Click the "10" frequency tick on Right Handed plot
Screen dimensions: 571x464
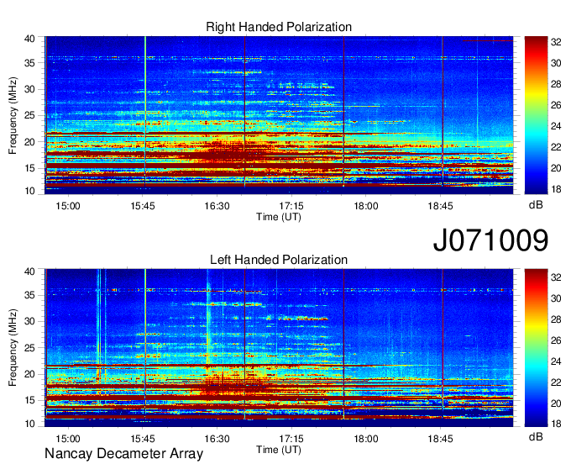tap(30, 191)
